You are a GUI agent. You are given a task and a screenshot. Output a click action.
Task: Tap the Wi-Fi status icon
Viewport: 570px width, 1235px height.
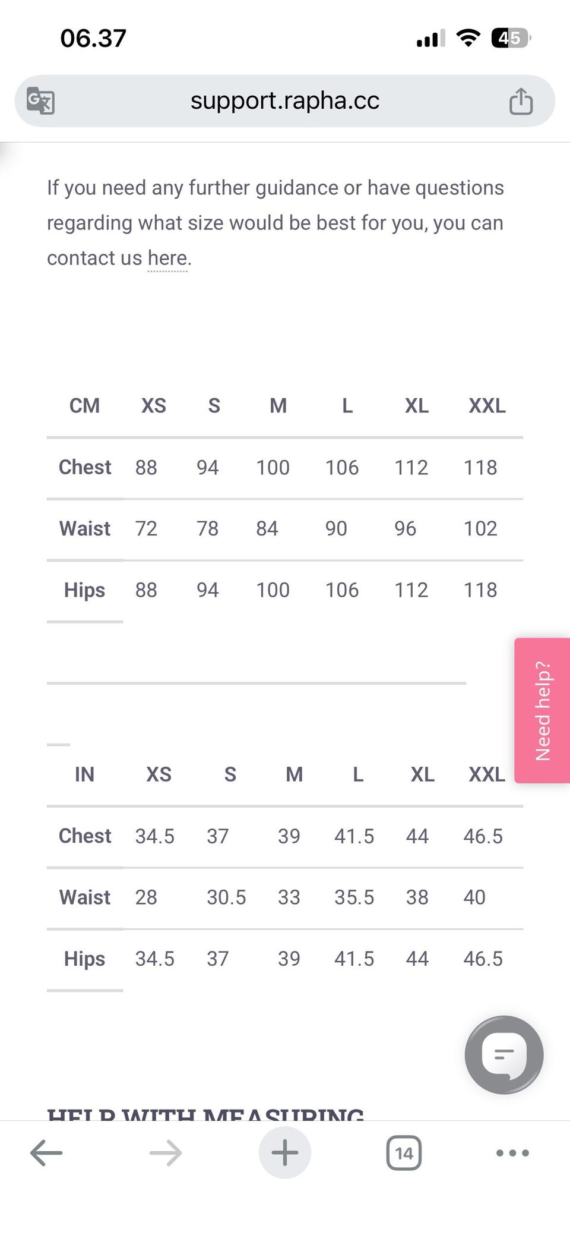(468, 39)
